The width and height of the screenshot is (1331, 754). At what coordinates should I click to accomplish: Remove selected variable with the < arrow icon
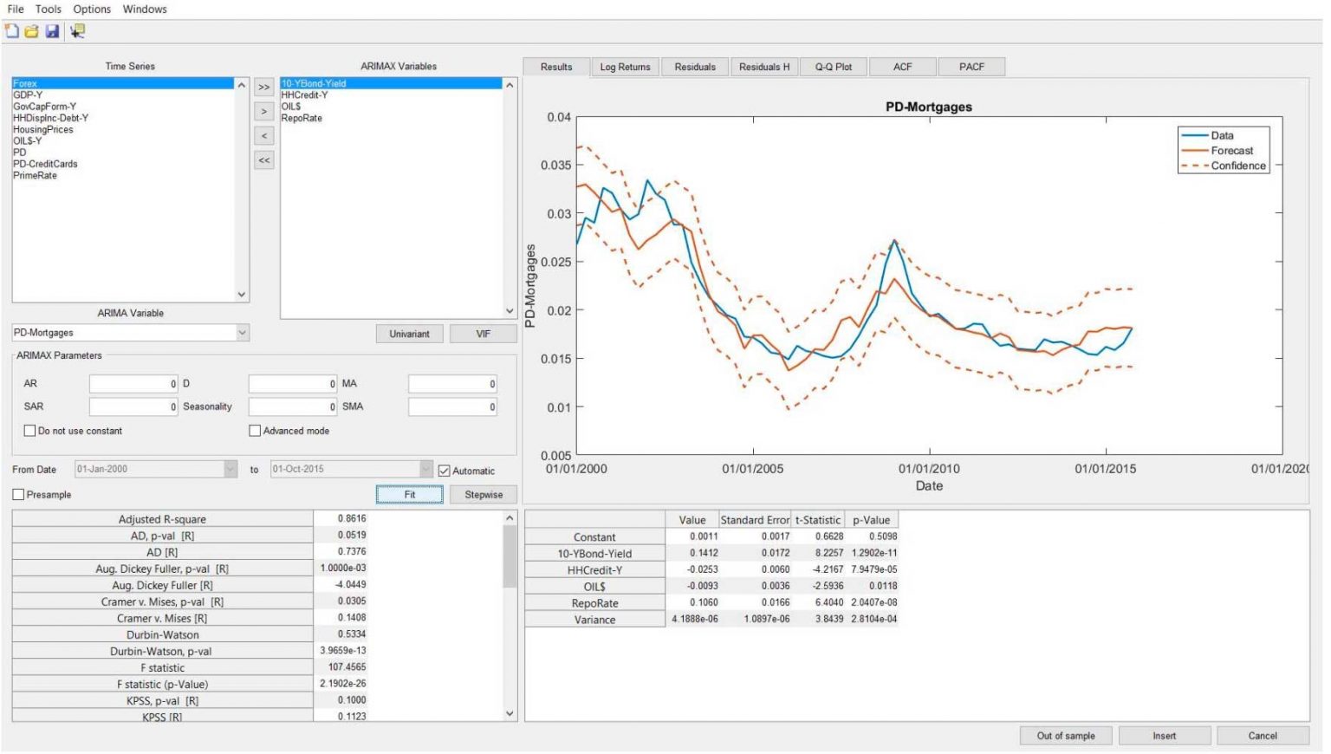click(x=263, y=136)
